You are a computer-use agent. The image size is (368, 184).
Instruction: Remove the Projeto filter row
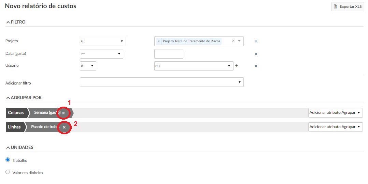click(256, 42)
